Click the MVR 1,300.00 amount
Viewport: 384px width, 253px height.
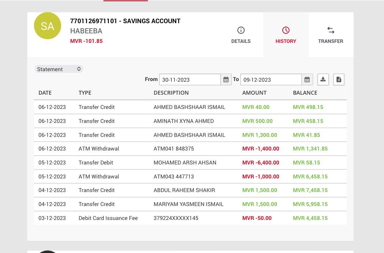pos(260,135)
